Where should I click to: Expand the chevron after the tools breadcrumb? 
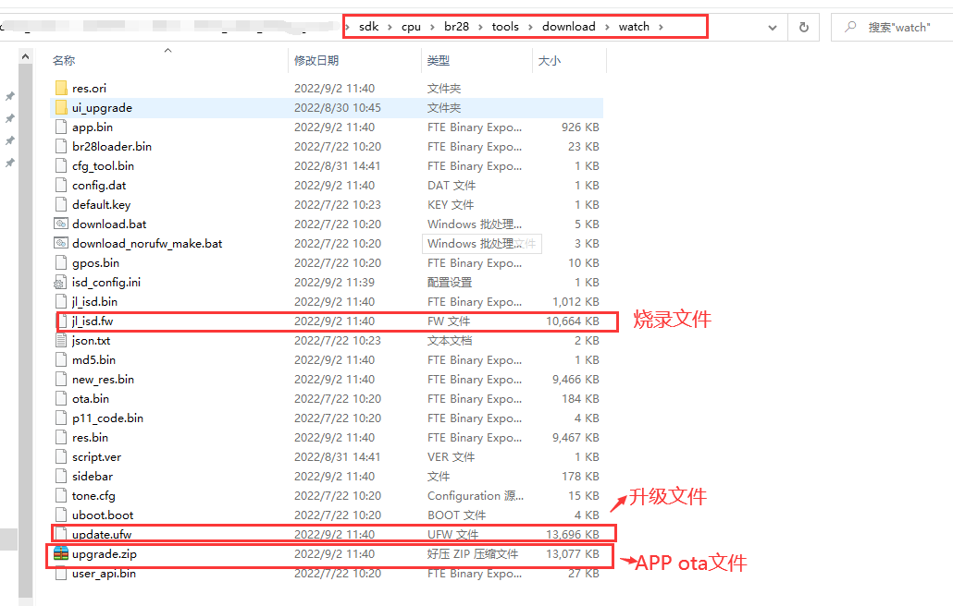click(530, 27)
